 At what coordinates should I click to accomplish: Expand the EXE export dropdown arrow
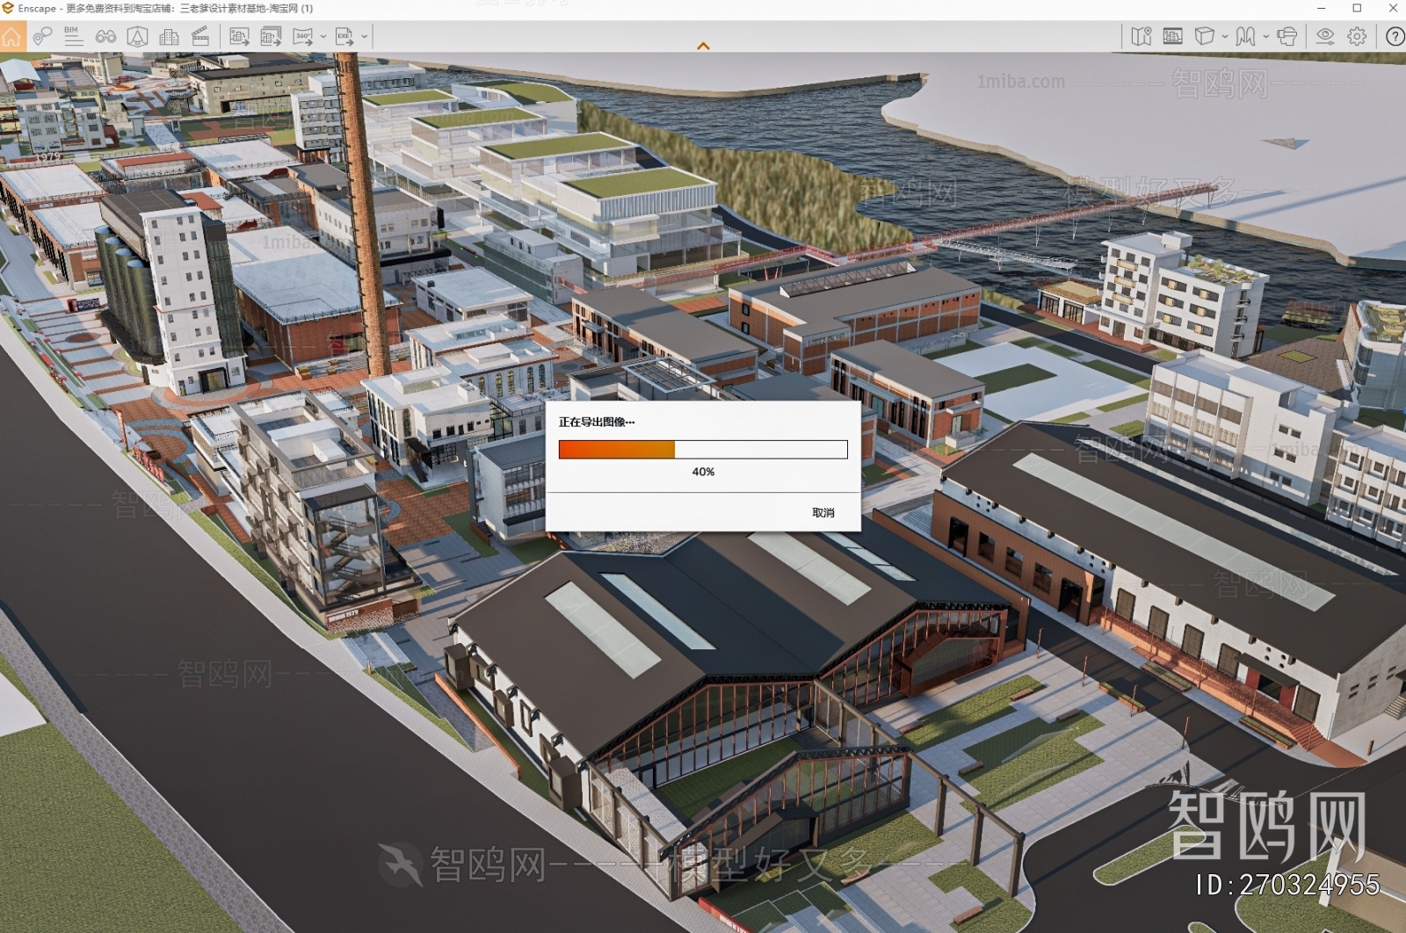coord(365,37)
